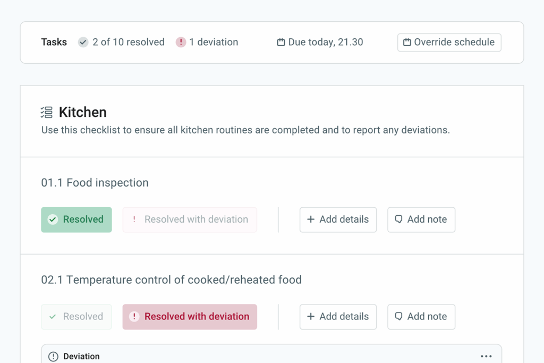Add details to Temperature control task
The height and width of the screenshot is (363, 544).
click(x=338, y=317)
